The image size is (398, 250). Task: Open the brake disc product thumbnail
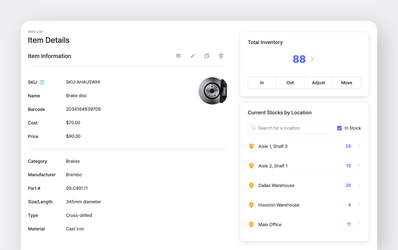coord(212,91)
